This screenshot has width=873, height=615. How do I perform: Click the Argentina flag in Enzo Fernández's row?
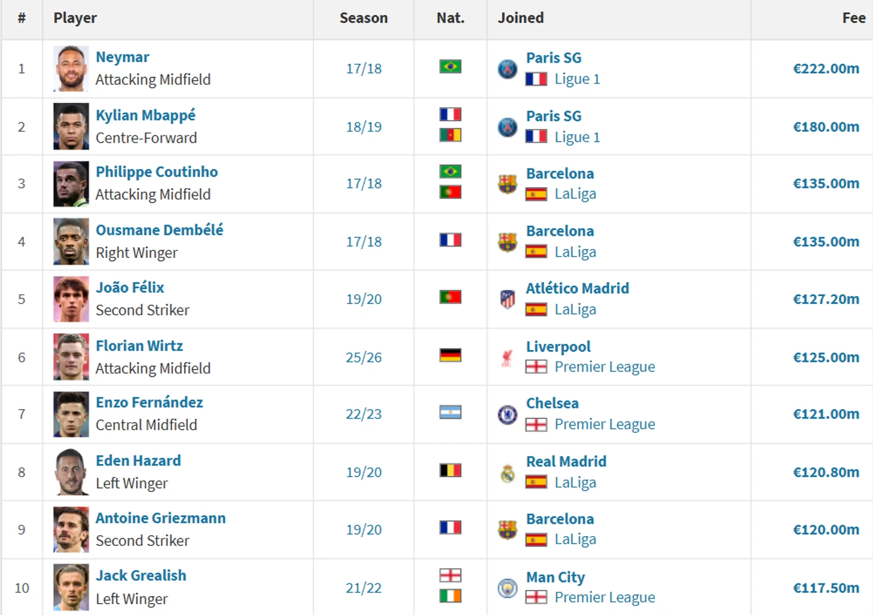[x=450, y=413]
